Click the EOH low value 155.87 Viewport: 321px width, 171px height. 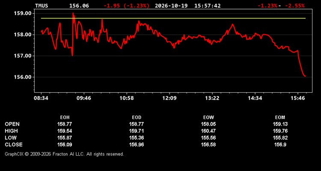coord(65,138)
